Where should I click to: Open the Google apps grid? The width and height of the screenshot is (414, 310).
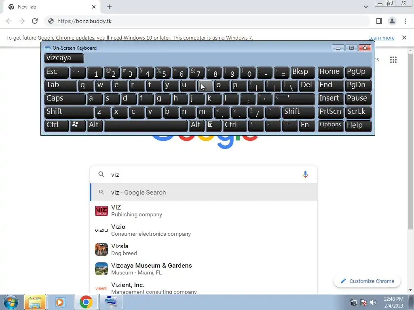393,60
